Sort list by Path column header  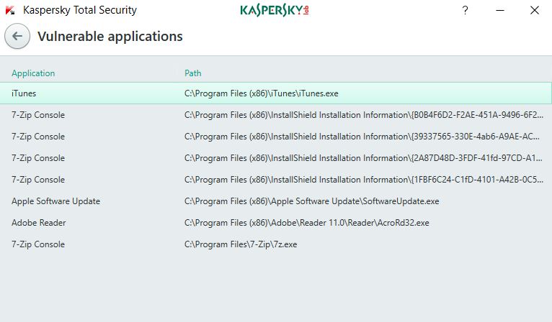tap(193, 73)
